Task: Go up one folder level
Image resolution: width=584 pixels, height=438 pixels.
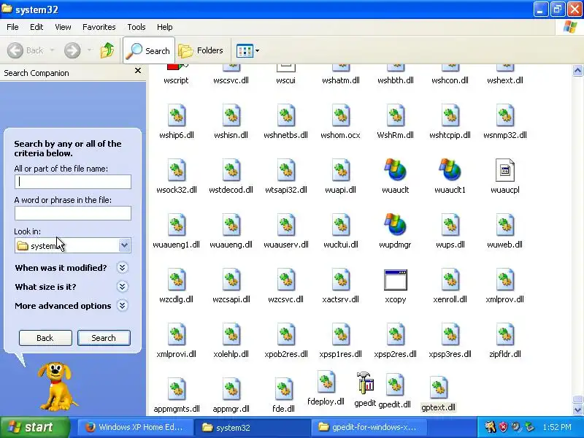Action: point(107,50)
